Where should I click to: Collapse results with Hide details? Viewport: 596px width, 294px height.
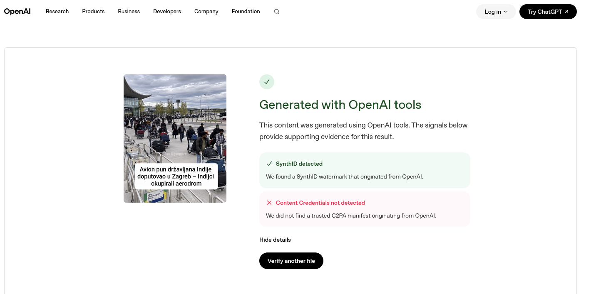(x=275, y=240)
